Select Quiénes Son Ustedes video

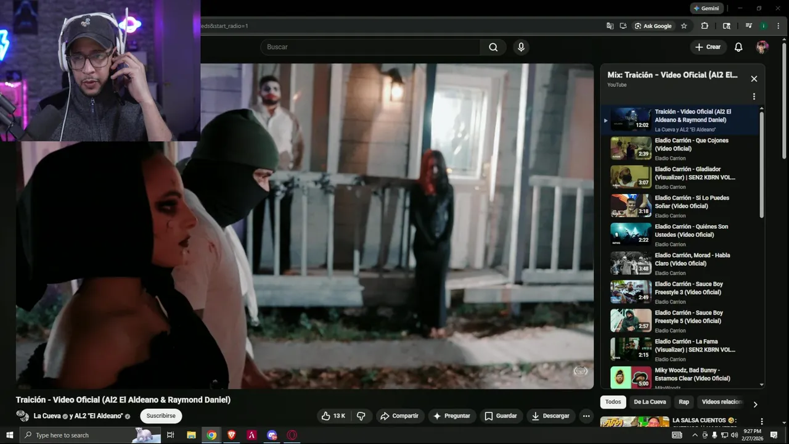coord(680,234)
